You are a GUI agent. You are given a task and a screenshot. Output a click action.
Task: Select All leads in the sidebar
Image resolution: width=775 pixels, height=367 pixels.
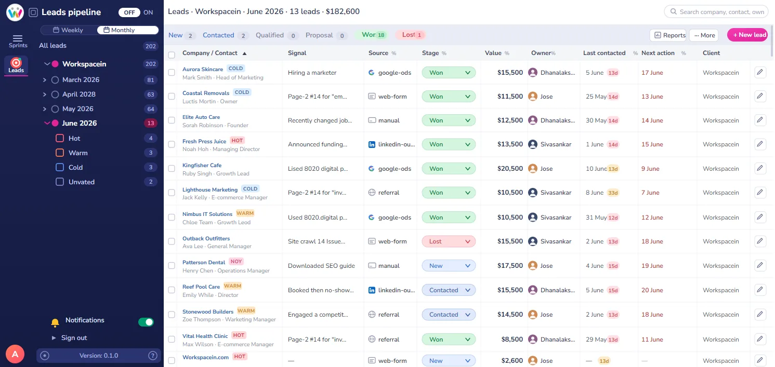point(52,46)
